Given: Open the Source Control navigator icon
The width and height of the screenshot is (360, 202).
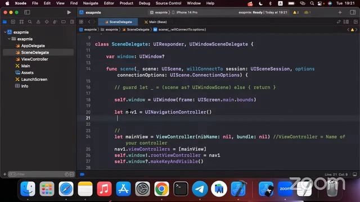Looking at the screenshot, I should click(13, 22).
